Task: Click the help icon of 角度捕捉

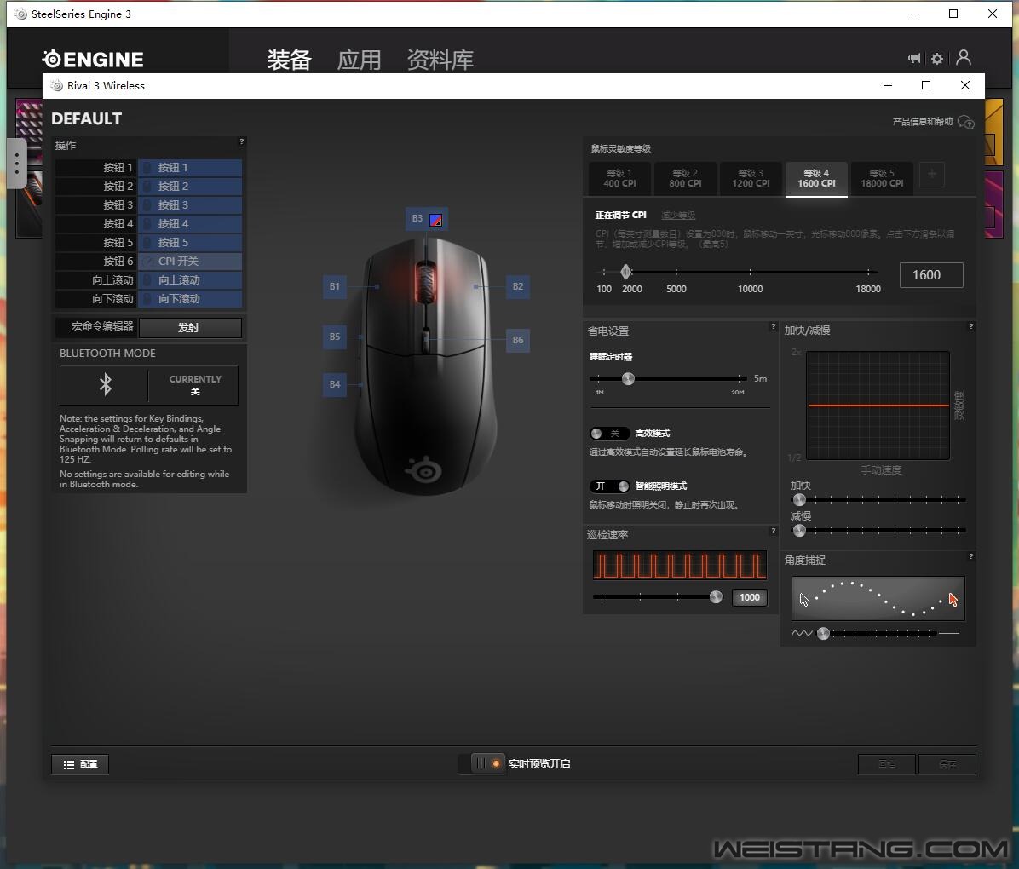Action: [x=971, y=556]
